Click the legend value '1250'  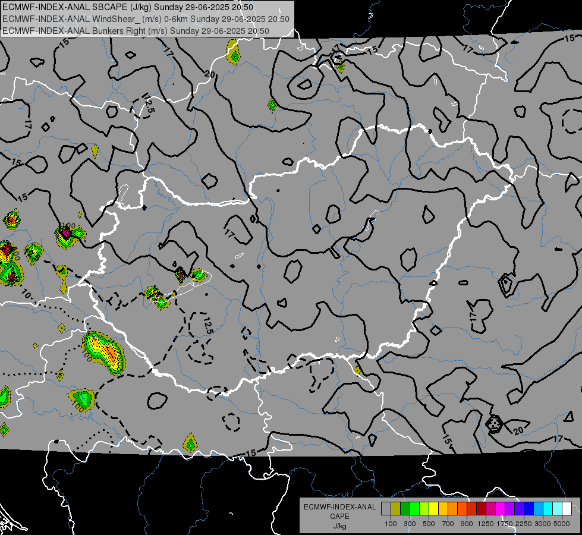[486, 524]
